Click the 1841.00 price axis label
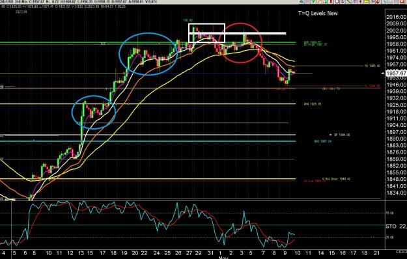The height and width of the screenshot is (259, 407). click(x=396, y=186)
